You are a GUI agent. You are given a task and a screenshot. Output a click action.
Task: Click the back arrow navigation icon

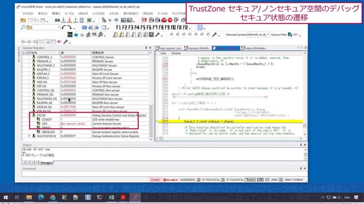click(23, 42)
